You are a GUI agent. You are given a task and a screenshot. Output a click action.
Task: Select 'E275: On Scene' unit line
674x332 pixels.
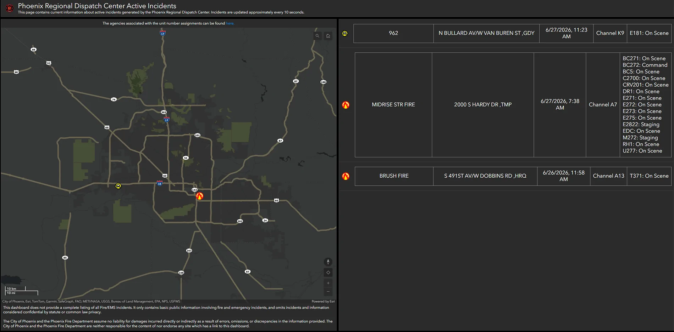click(x=642, y=118)
